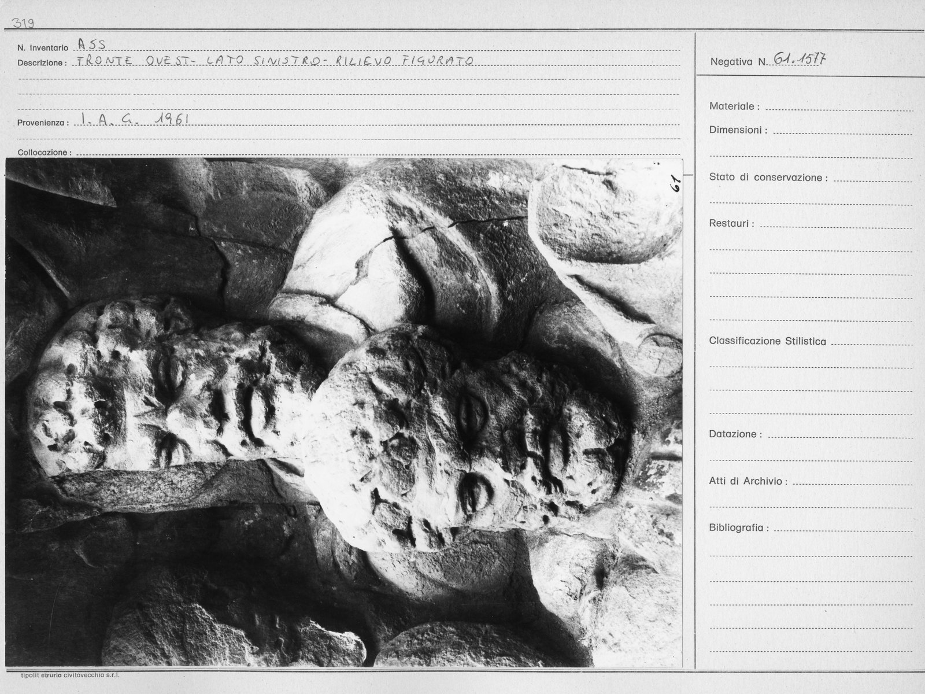Click the 'Negativa N.' label
925x694 pixels.
(739, 62)
